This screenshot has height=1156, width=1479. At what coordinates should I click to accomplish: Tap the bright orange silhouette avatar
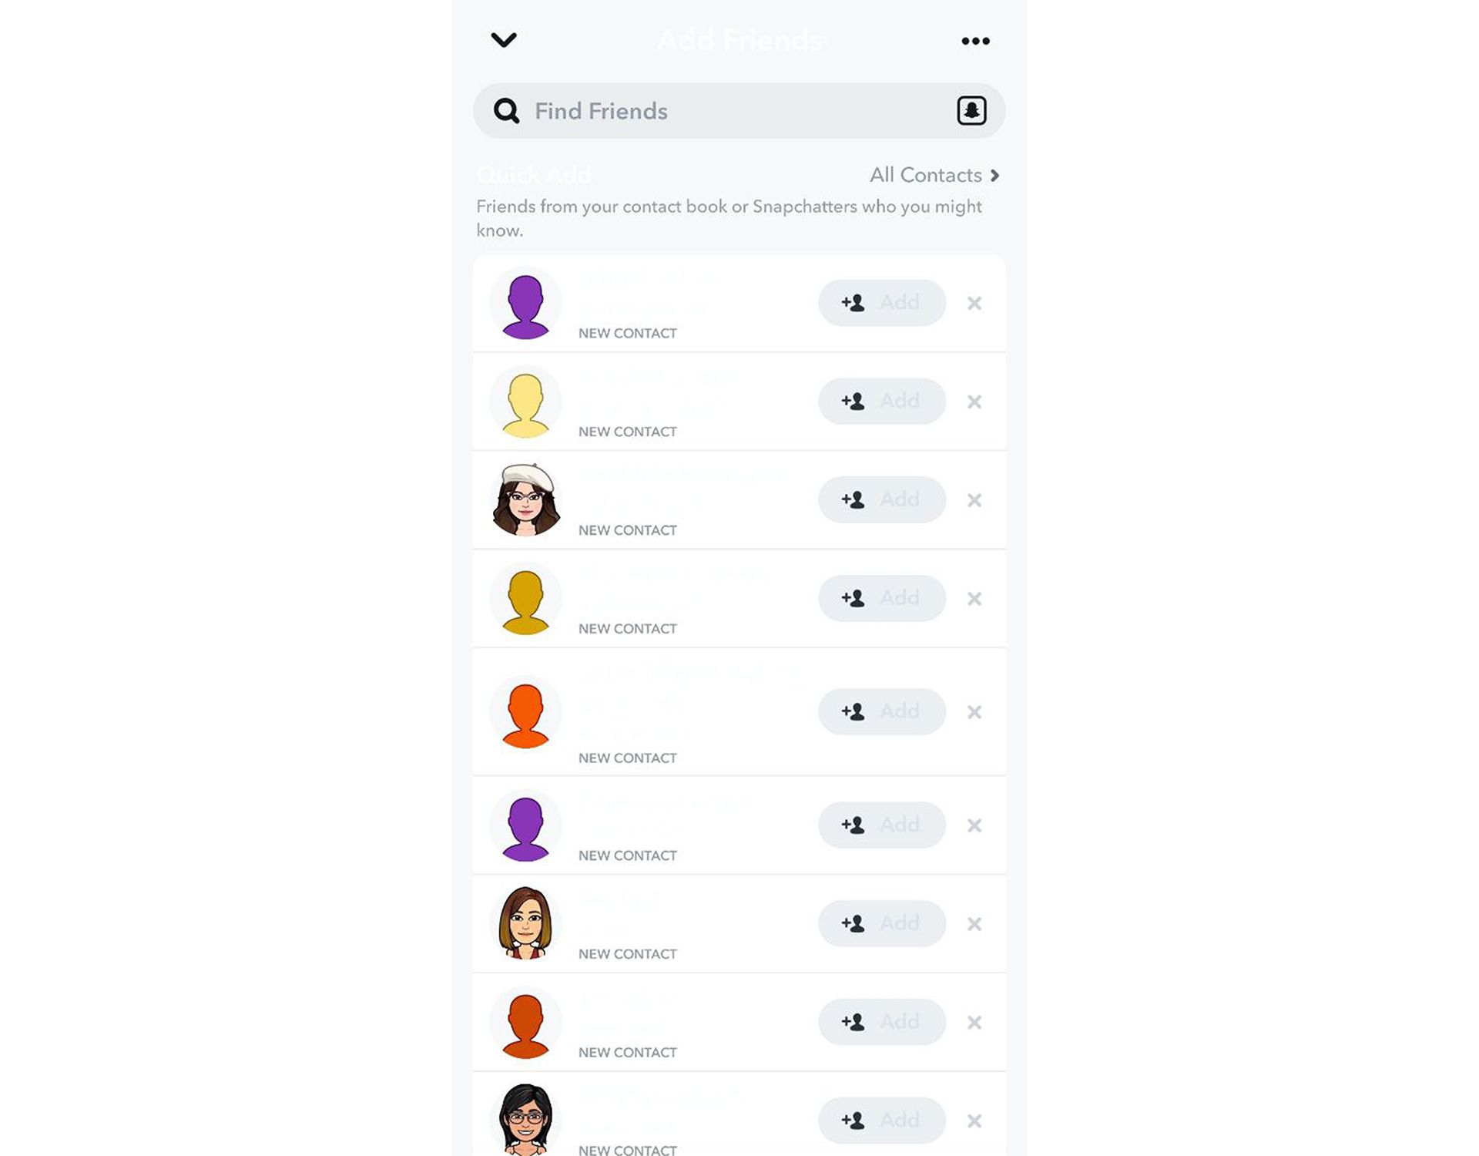(525, 712)
